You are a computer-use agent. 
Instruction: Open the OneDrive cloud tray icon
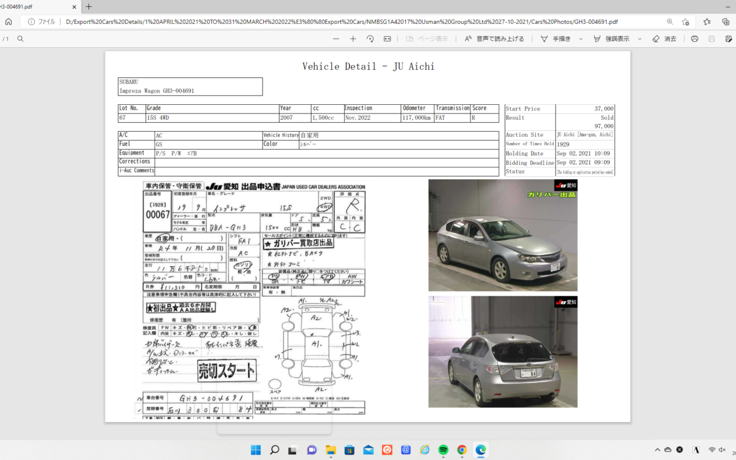click(669, 450)
